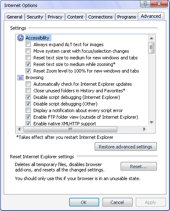Click the Browsing category icon

(21, 78)
